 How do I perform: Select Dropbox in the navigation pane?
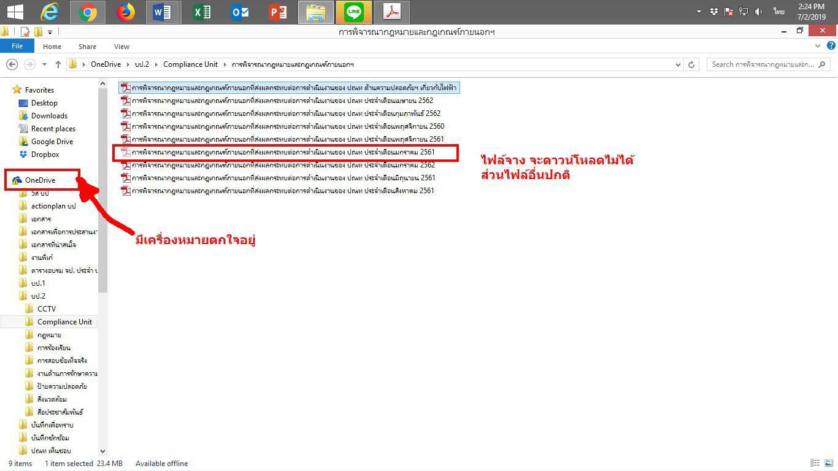coord(45,155)
